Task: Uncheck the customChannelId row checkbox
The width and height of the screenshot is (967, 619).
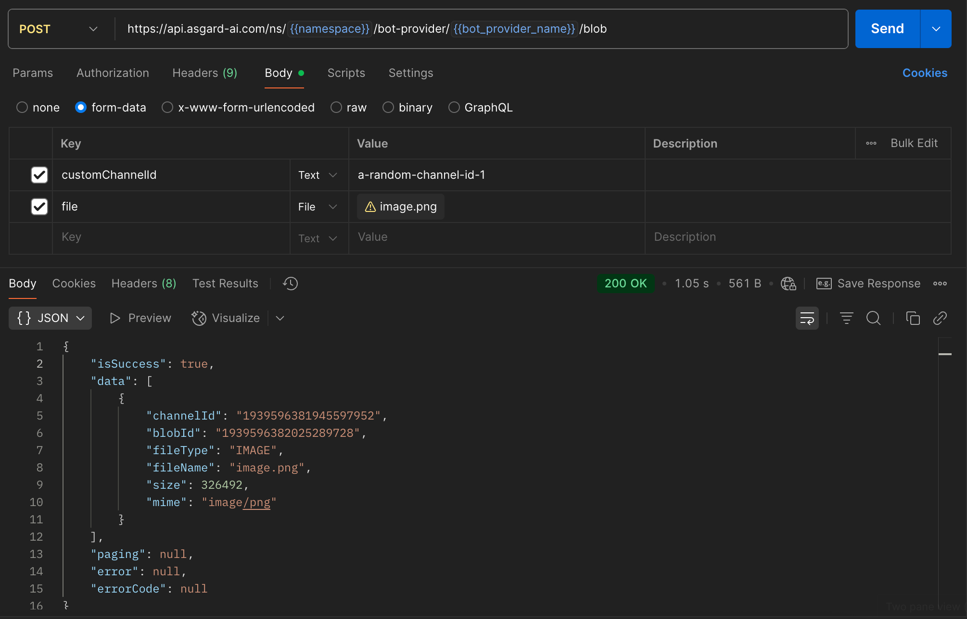Action: tap(39, 175)
